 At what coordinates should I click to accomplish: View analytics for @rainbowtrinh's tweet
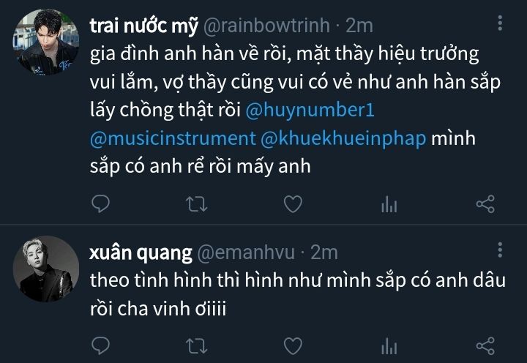[x=389, y=204]
